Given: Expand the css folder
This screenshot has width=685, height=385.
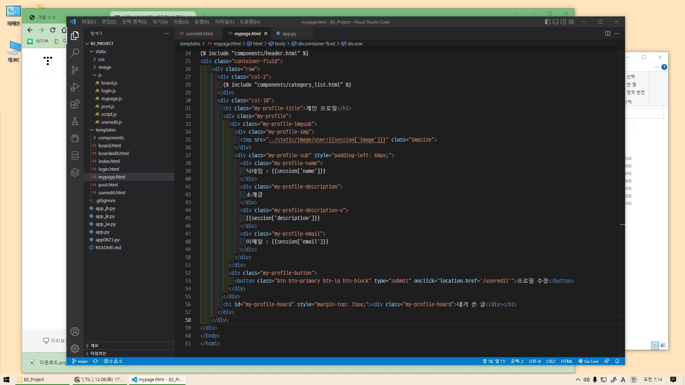Looking at the screenshot, I should (101, 59).
